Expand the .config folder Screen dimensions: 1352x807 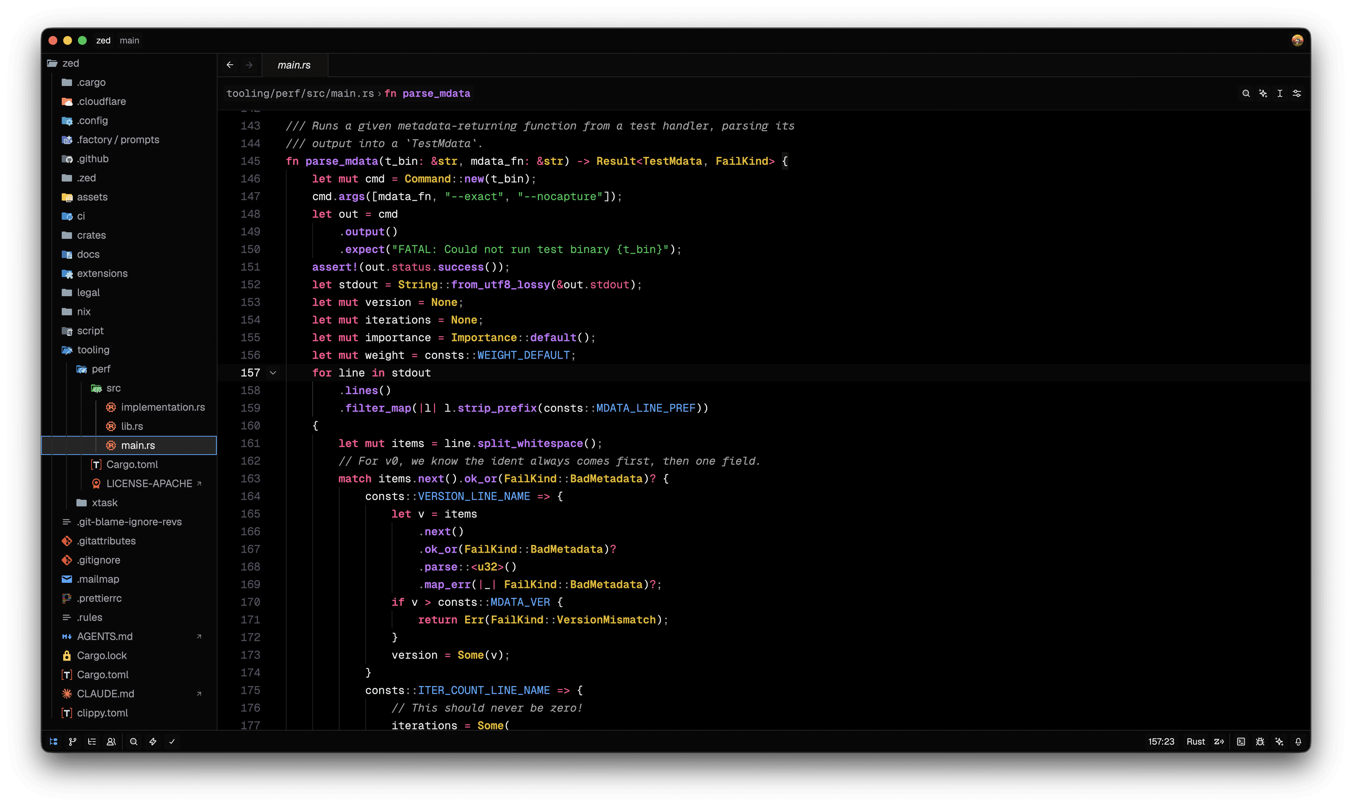pos(129,120)
